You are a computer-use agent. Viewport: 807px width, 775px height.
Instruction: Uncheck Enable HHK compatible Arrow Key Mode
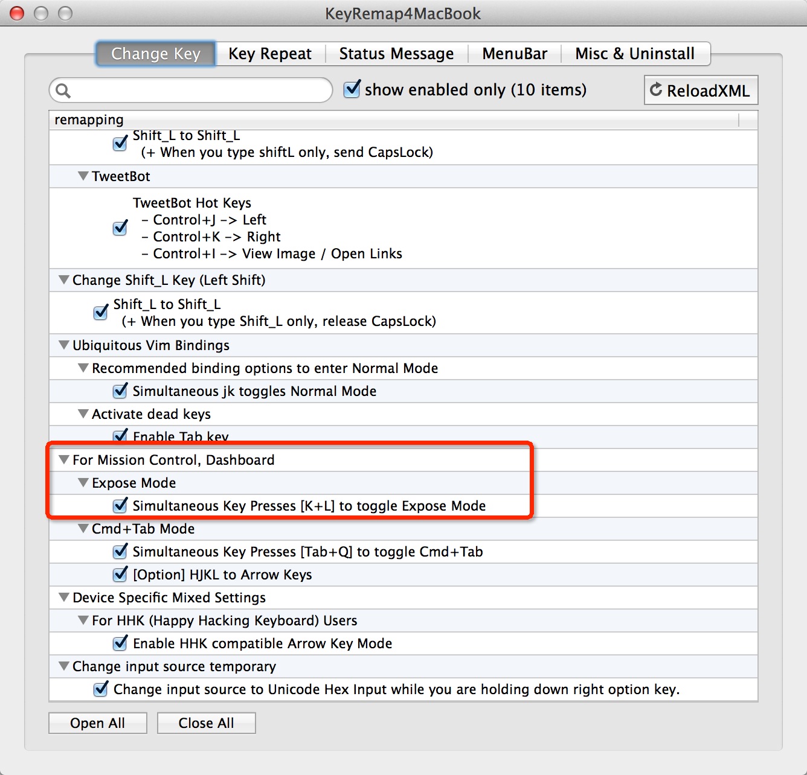pos(120,643)
